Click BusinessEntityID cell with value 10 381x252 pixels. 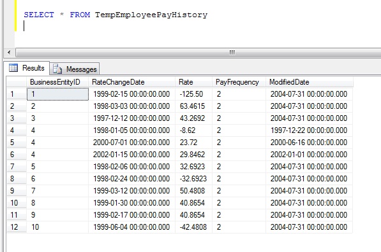tap(57, 227)
